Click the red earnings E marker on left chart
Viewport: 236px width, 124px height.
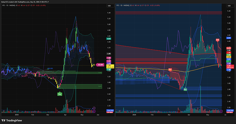(x=56, y=111)
